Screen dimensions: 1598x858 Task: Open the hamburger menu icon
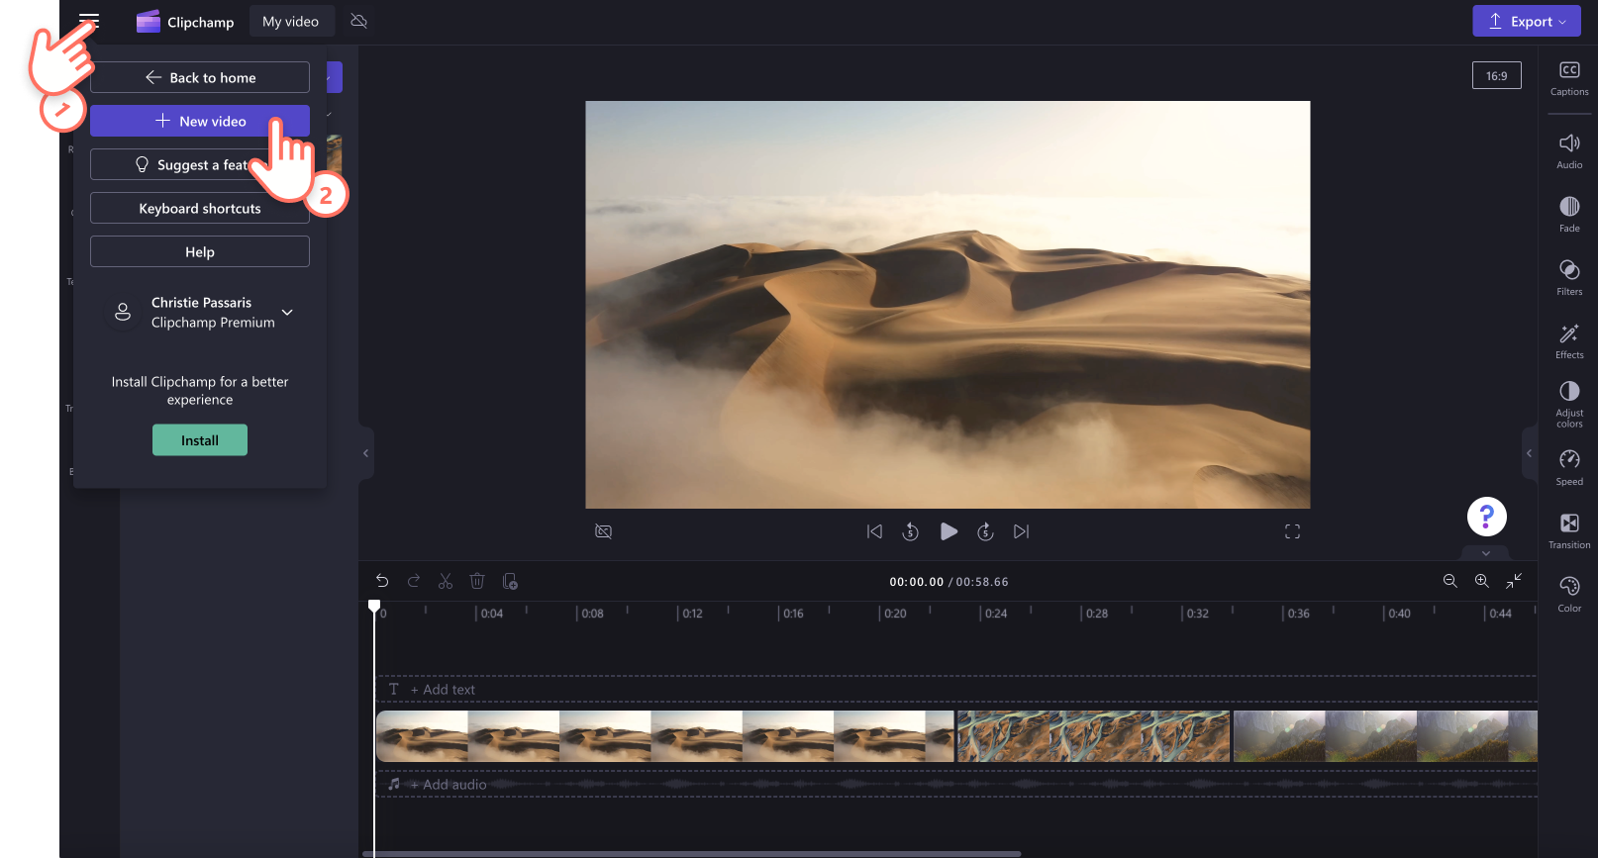[89, 21]
